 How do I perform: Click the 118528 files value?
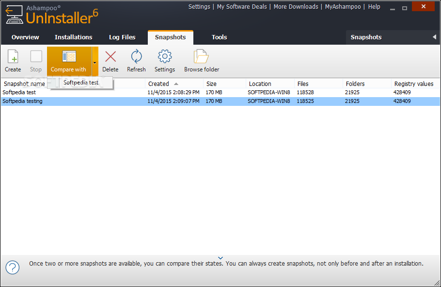coord(305,92)
